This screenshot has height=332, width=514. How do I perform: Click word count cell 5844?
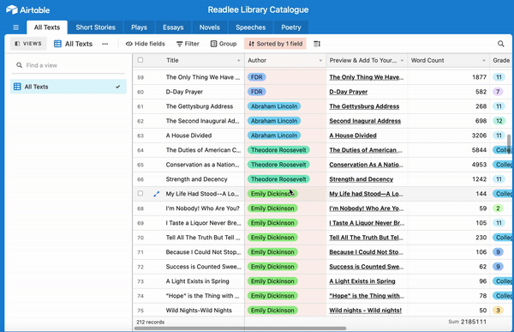pos(448,150)
